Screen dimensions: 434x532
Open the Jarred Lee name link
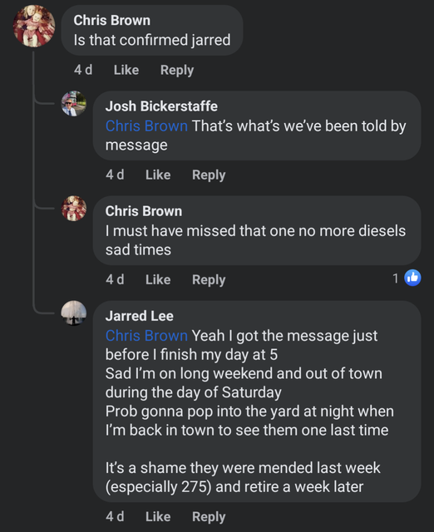click(x=140, y=316)
